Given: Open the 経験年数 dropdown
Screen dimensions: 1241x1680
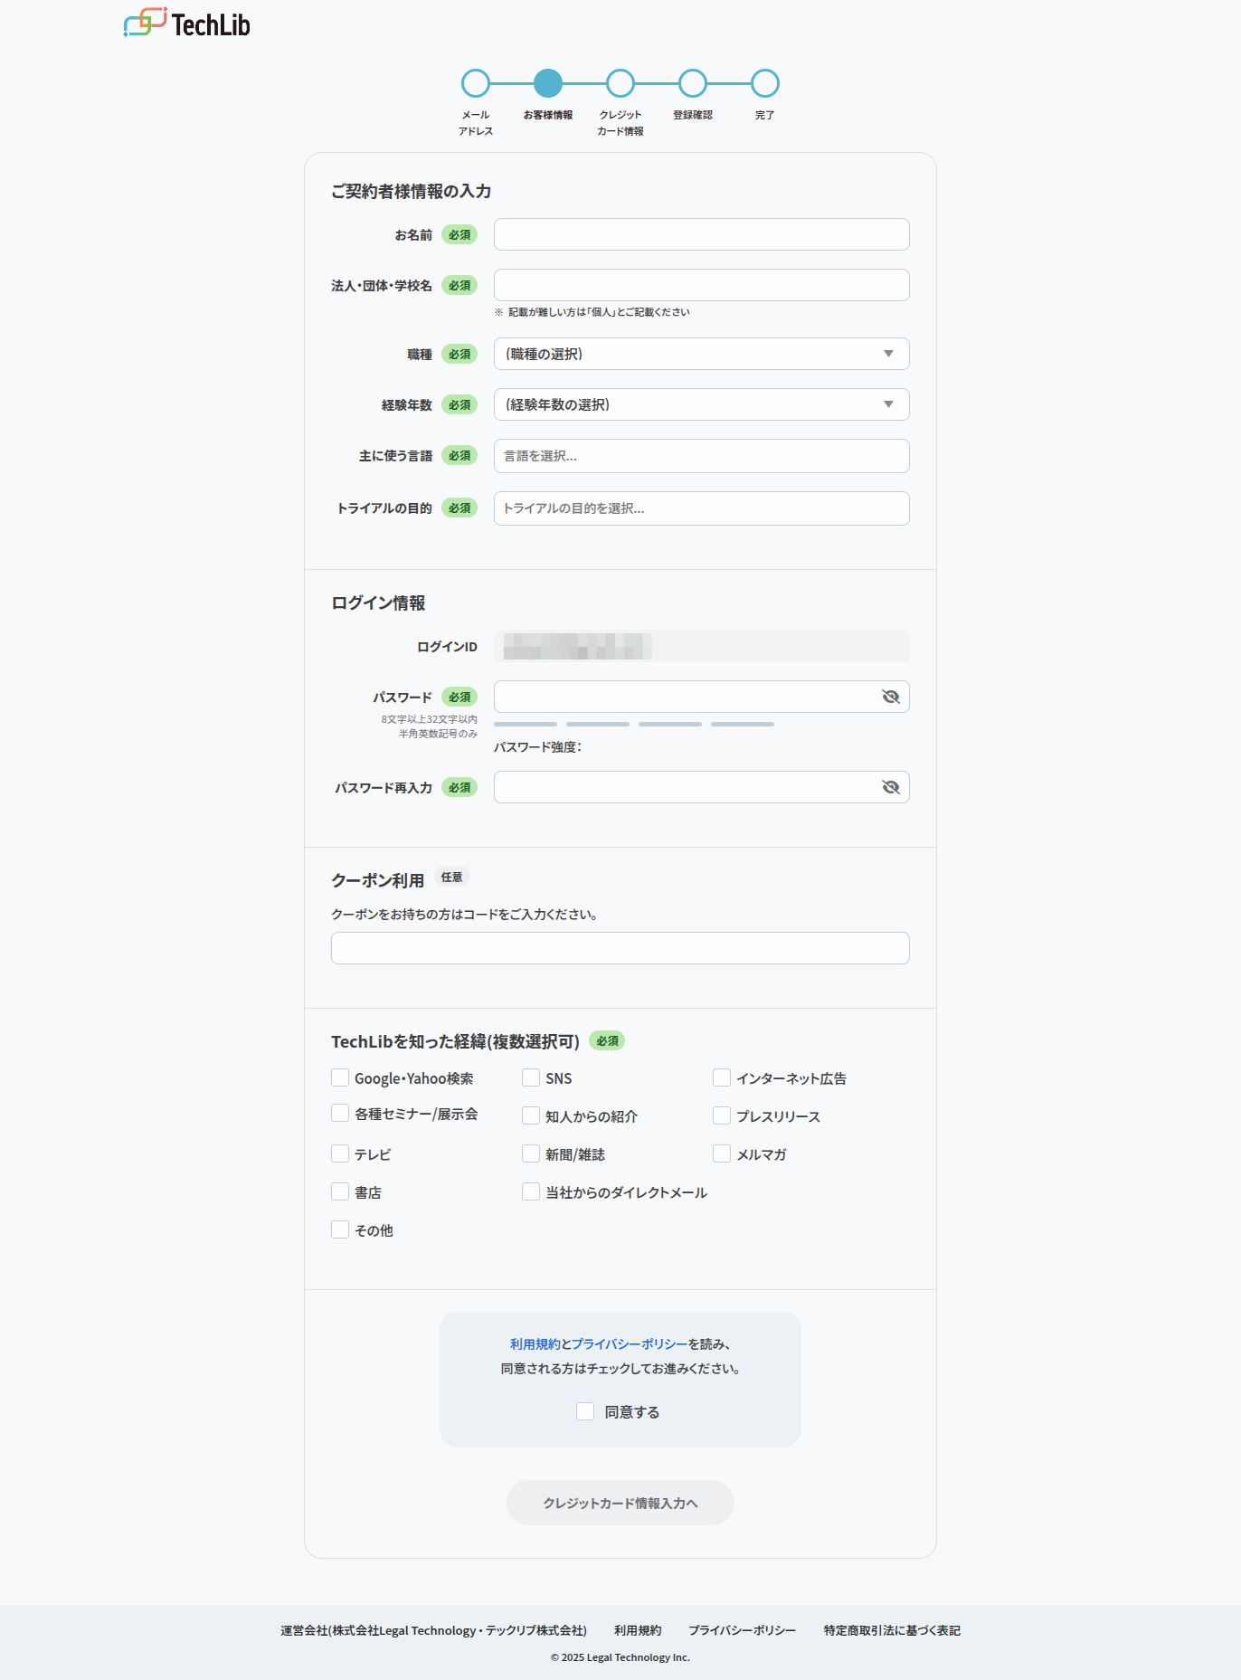Looking at the screenshot, I should (702, 404).
